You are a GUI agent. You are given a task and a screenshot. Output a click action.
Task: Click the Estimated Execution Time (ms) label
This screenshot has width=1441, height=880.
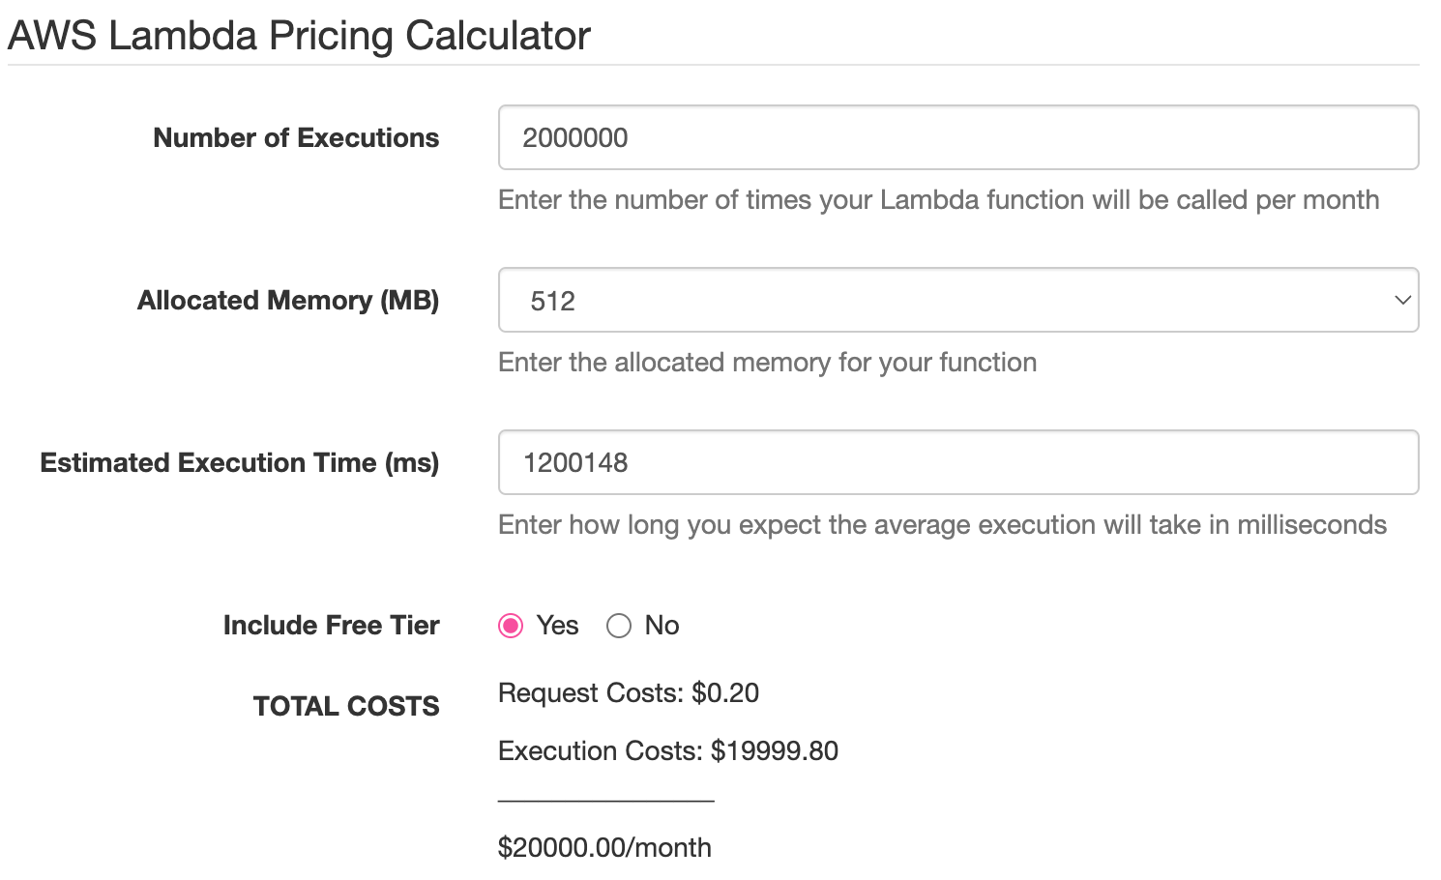pos(240,462)
